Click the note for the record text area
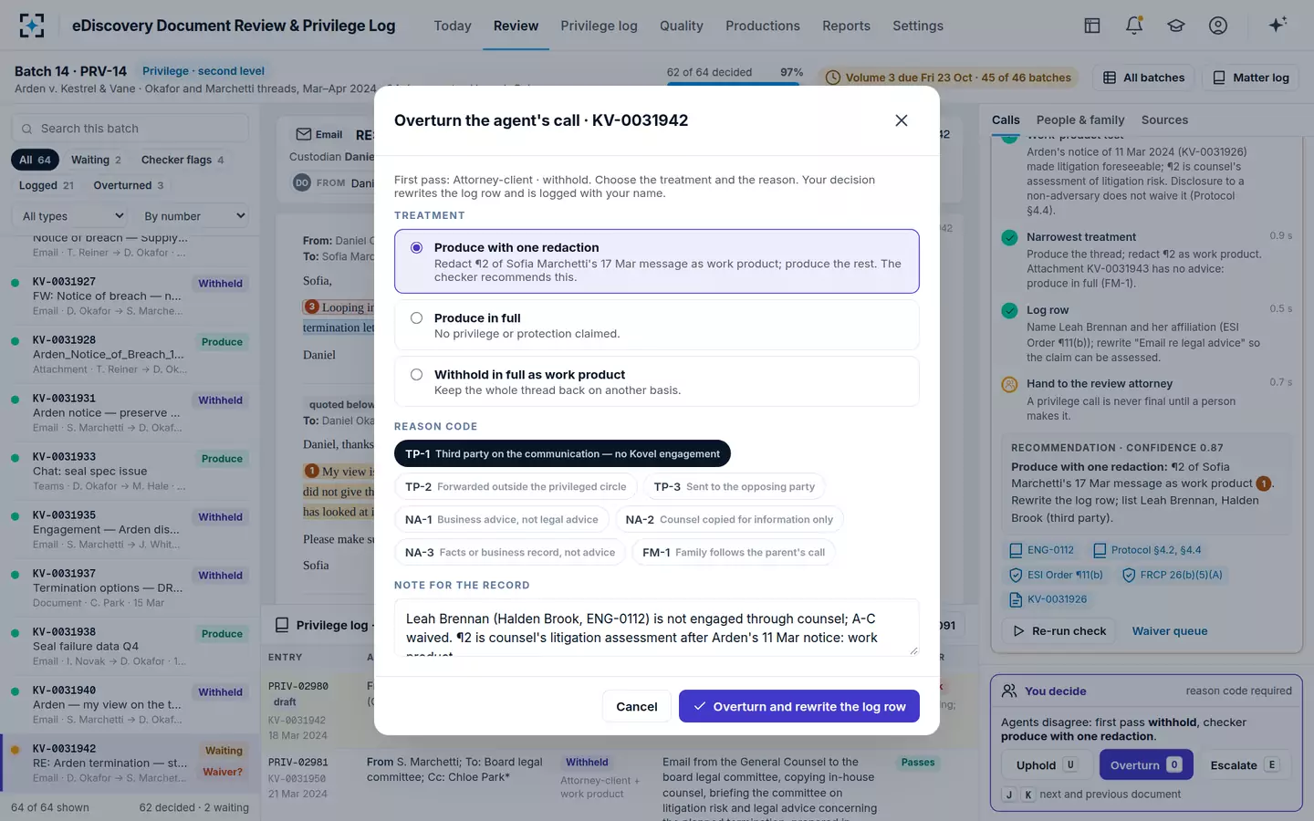Viewport: 1314px width, 821px height. (x=656, y=628)
